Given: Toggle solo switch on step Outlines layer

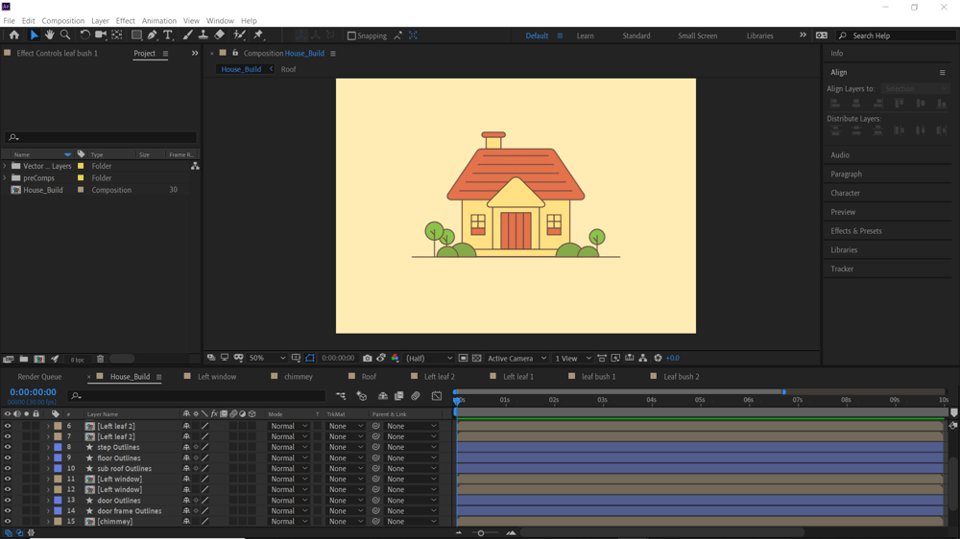Looking at the screenshot, I should tap(26, 447).
